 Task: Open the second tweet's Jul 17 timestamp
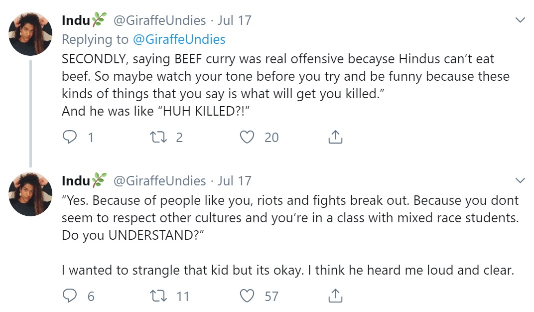(x=235, y=181)
